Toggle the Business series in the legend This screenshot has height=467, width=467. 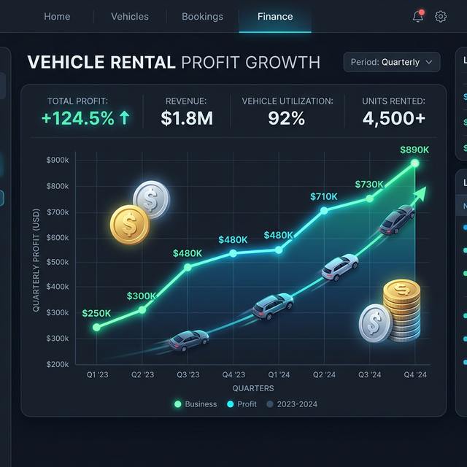195,404
